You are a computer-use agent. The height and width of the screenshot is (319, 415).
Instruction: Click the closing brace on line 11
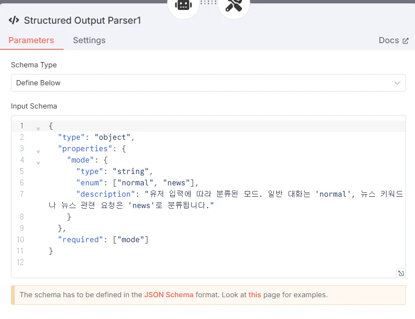pyautogui.click(x=51, y=251)
